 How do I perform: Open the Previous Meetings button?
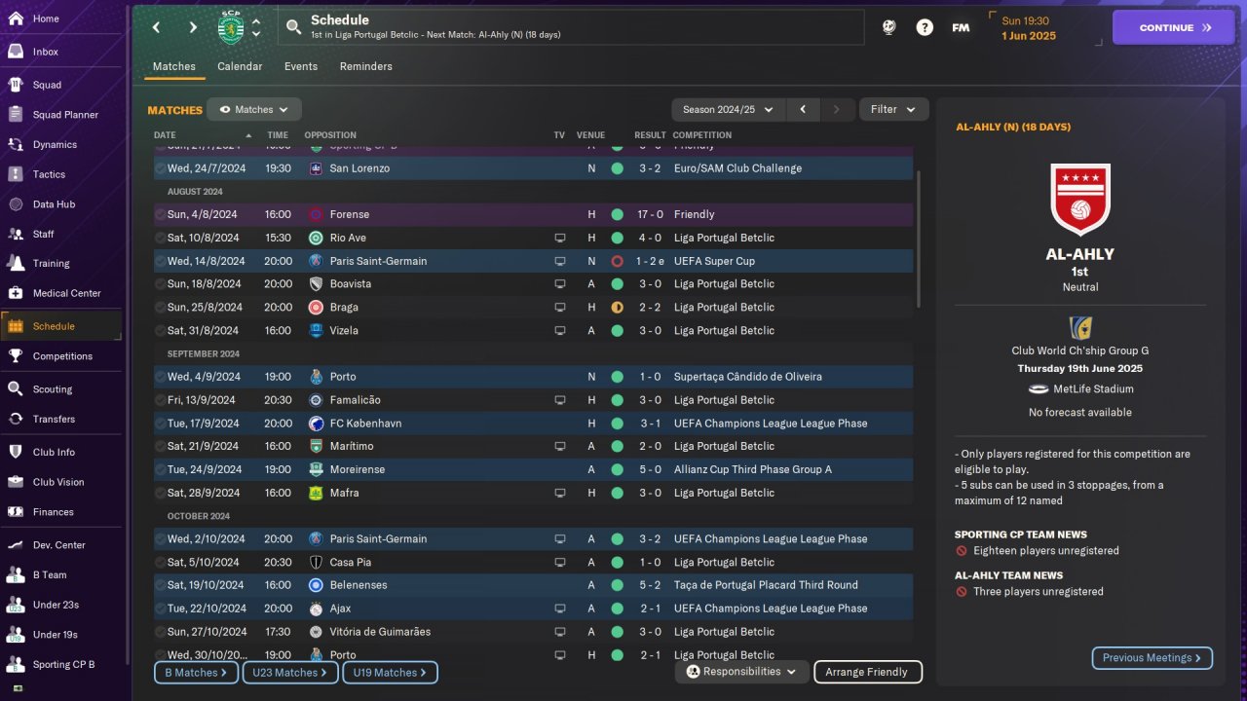(1153, 658)
